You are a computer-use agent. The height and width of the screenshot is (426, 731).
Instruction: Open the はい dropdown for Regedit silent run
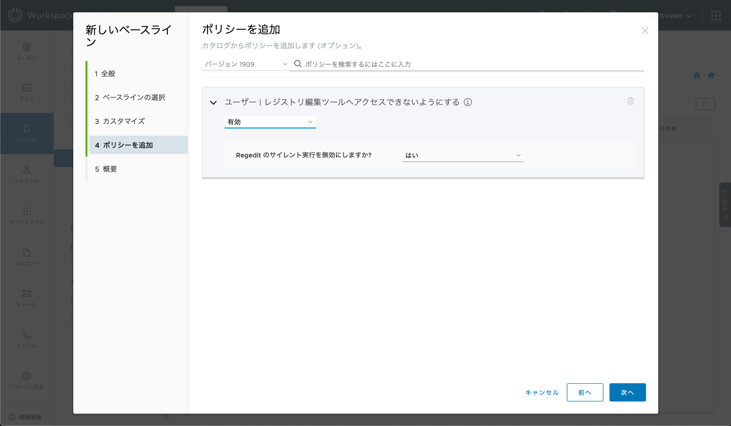pos(463,155)
